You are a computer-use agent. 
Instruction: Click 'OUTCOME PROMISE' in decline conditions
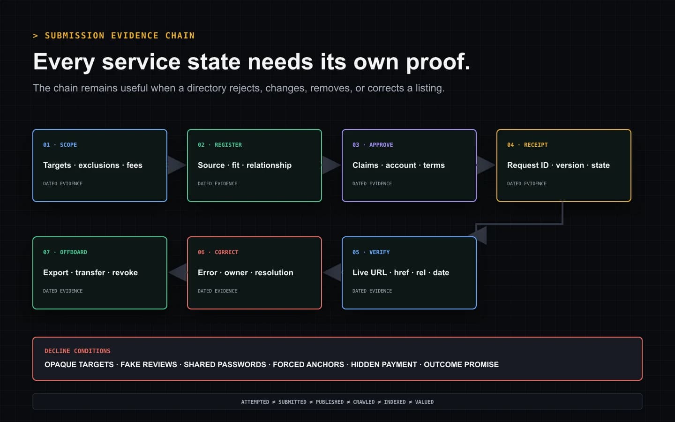pos(461,365)
